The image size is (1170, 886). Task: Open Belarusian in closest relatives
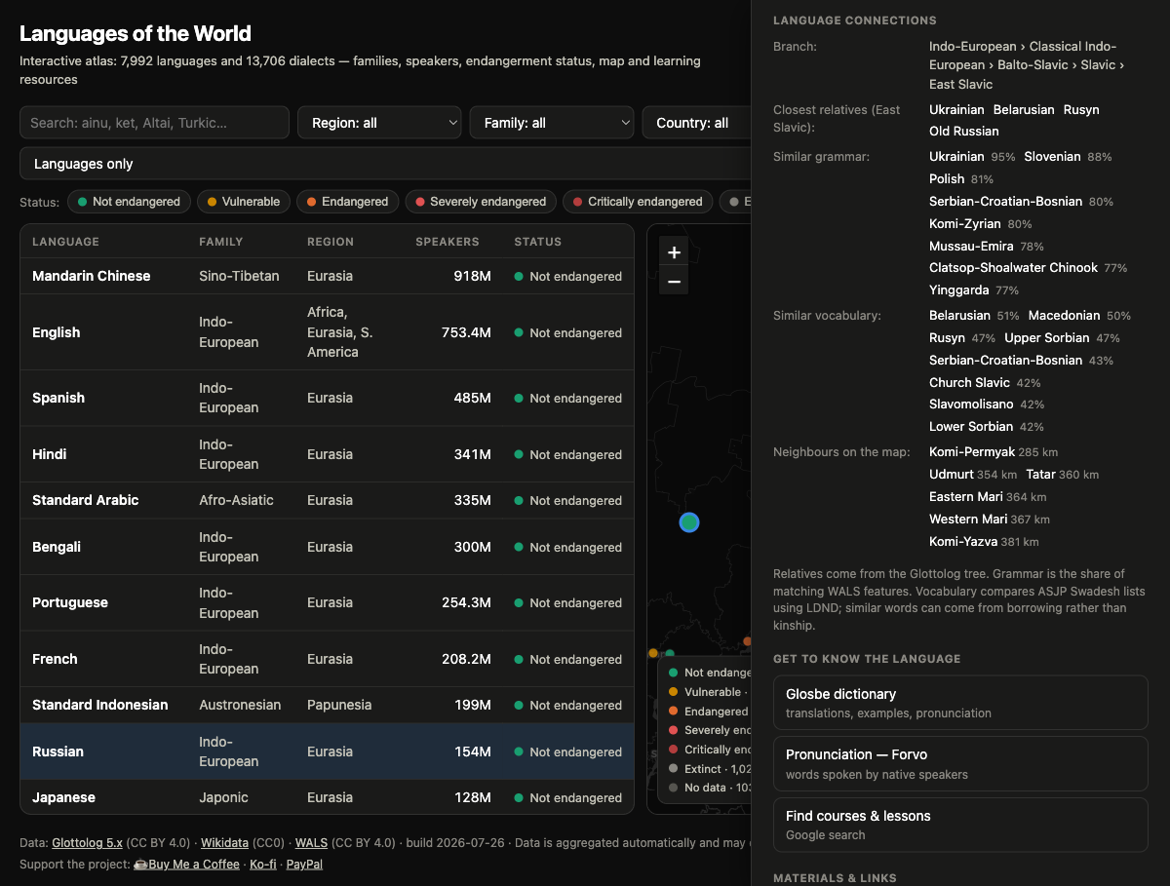pos(1024,109)
